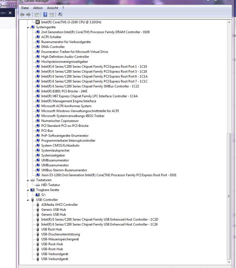Image resolution: width=236 pixels, height=268 pixels.
Task: Select UMBus-Stamm-Busenumerator entry
Action: [x=64, y=170]
